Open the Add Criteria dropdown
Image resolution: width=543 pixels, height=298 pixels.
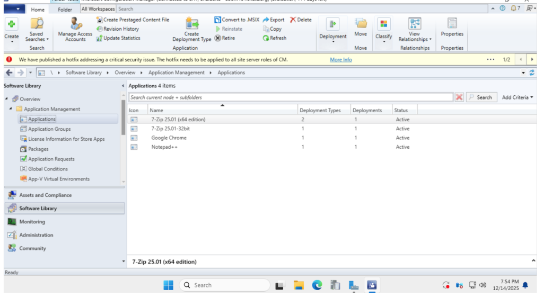(x=518, y=97)
